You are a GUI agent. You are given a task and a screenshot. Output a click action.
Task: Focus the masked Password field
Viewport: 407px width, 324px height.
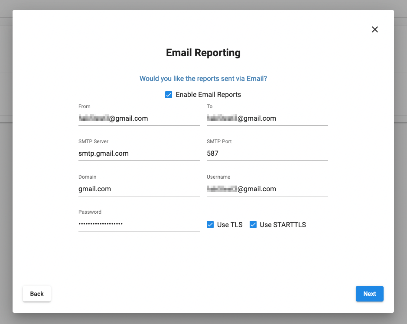[x=139, y=224]
